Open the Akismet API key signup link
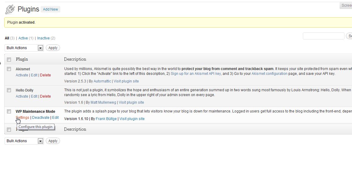The height and width of the screenshot is (184, 352). pyautogui.click(x=196, y=74)
